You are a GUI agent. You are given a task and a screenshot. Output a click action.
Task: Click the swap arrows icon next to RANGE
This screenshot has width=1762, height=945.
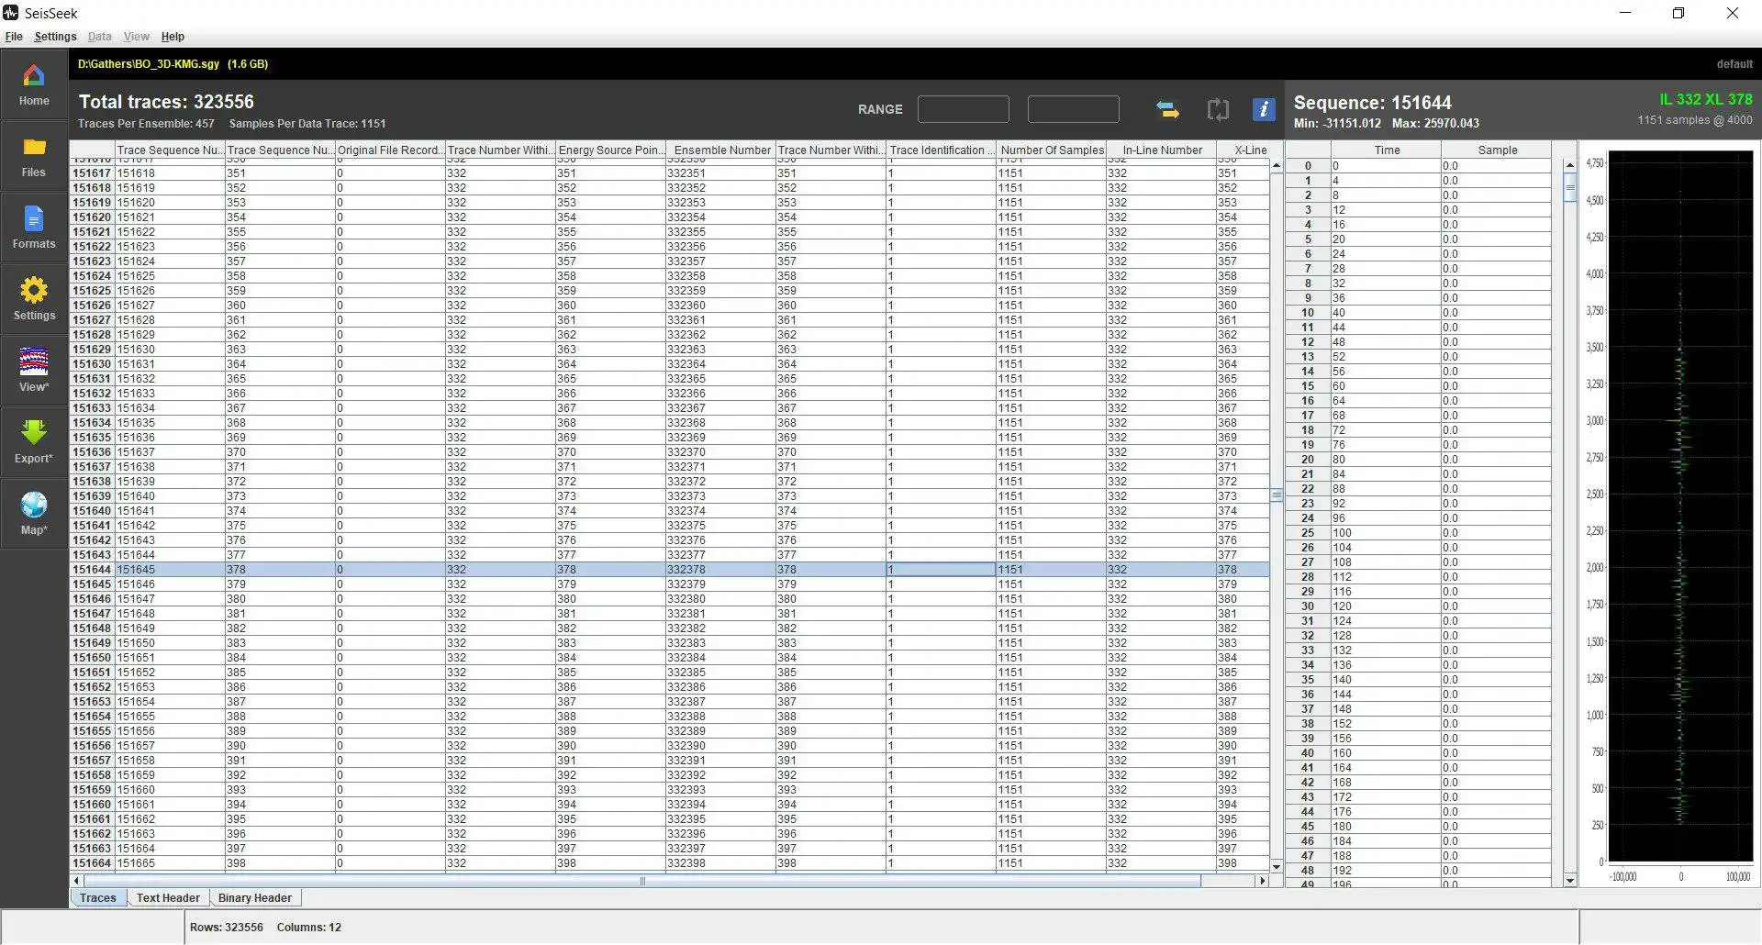point(1167,110)
